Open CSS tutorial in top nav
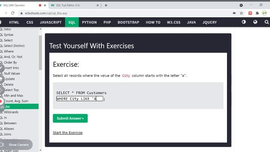270x152 pixels. coord(30,22)
